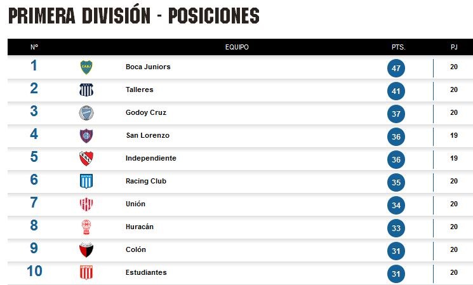Click the Talleres club crest
Viewport: 473px width, 285px height.
86,90
